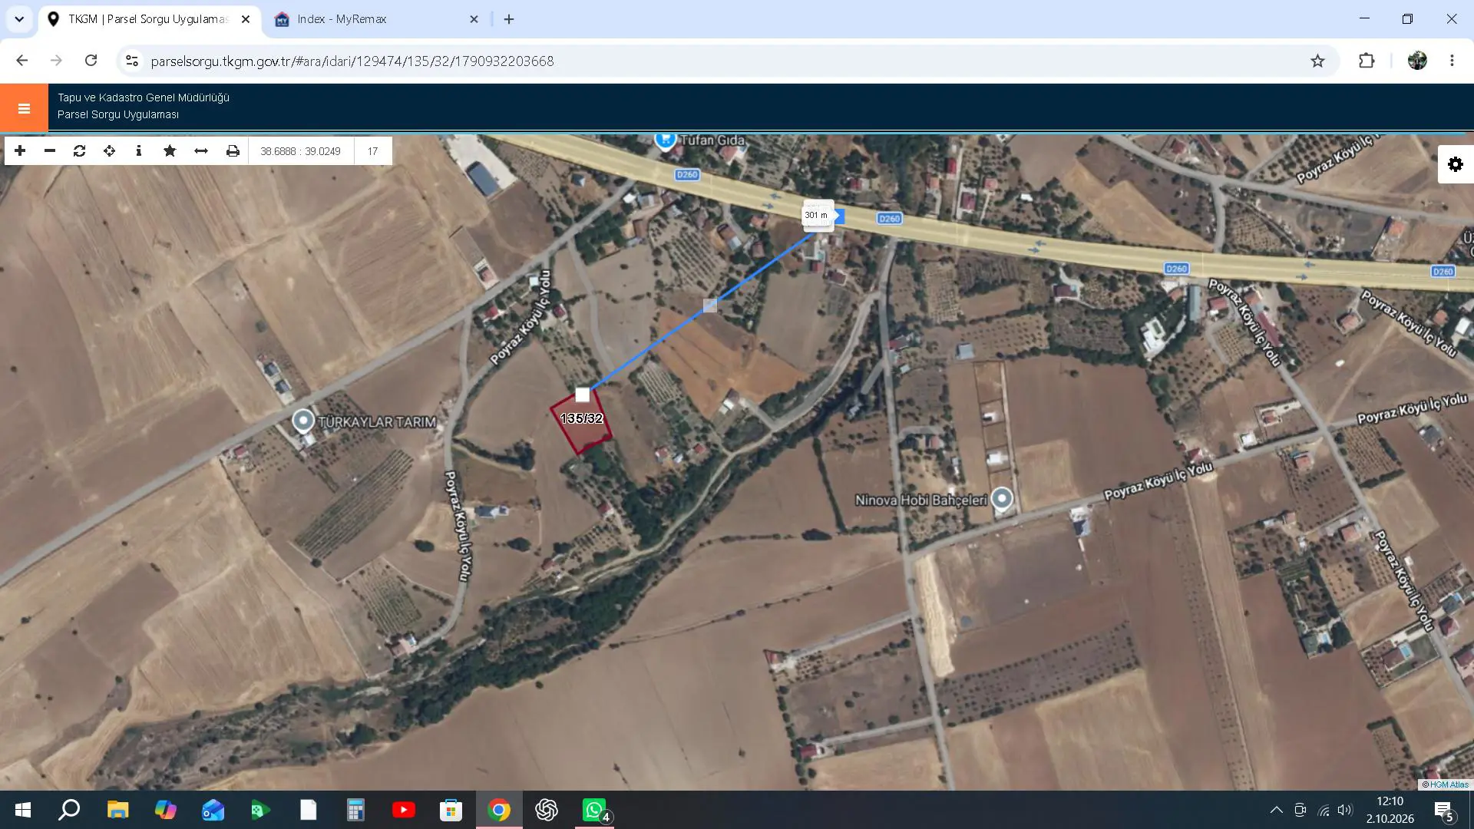Click the browser address bar URL
1474x829 pixels.
click(352, 61)
